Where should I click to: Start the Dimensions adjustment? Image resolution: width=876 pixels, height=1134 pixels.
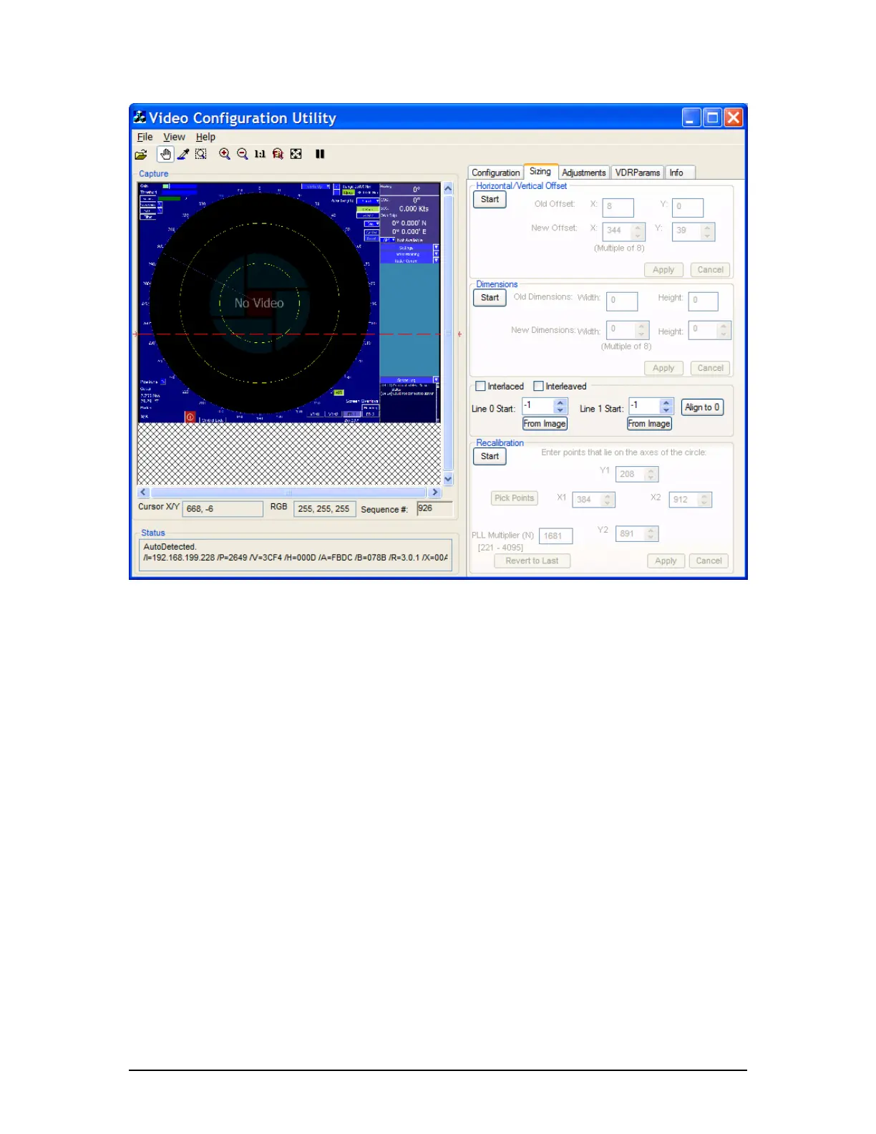point(490,298)
